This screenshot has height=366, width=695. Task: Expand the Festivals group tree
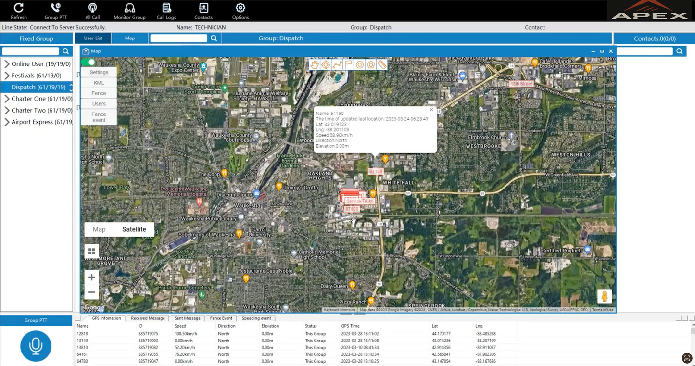[7, 76]
